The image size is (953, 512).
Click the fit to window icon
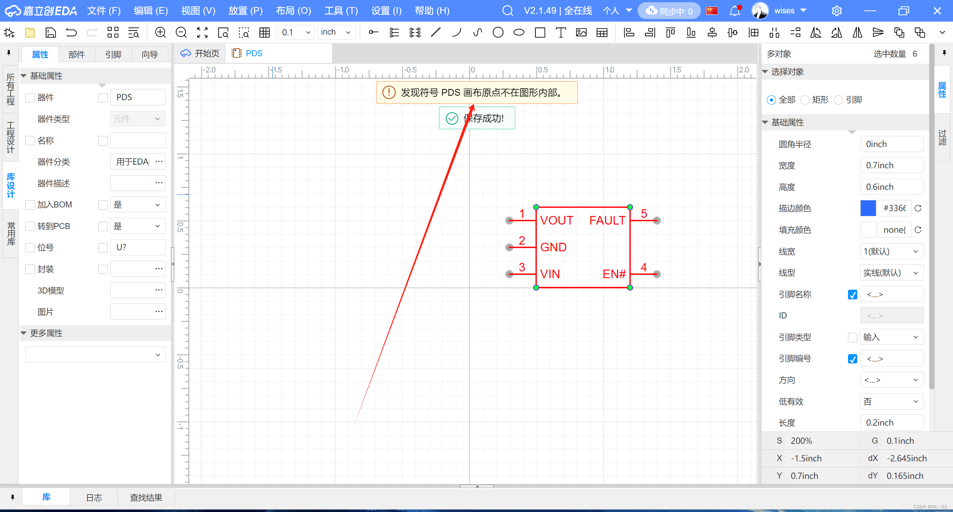[202, 32]
